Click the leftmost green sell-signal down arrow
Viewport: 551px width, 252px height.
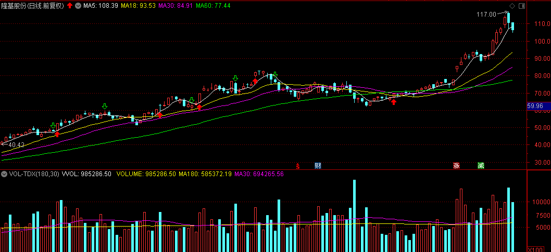click(x=53, y=125)
